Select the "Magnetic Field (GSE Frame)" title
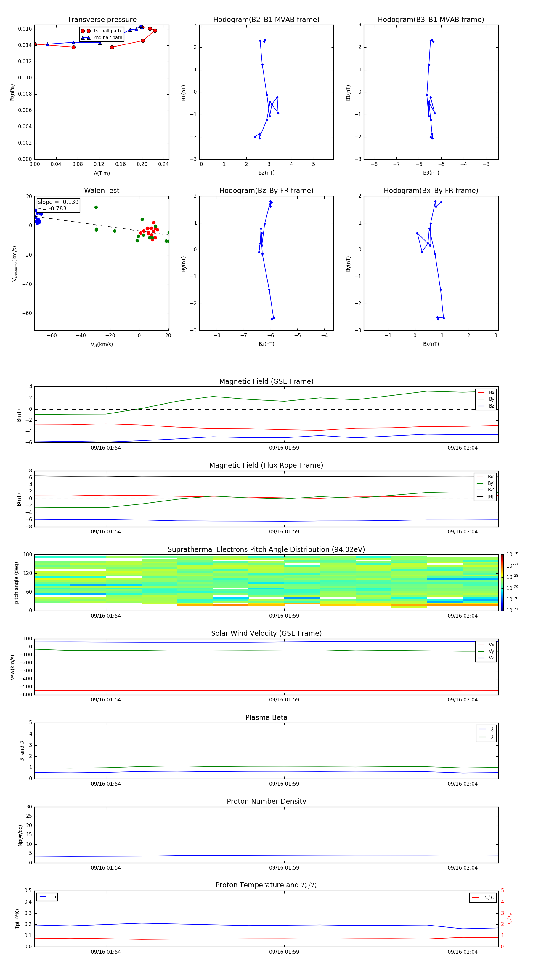The height and width of the screenshot is (978, 533). (x=266, y=381)
